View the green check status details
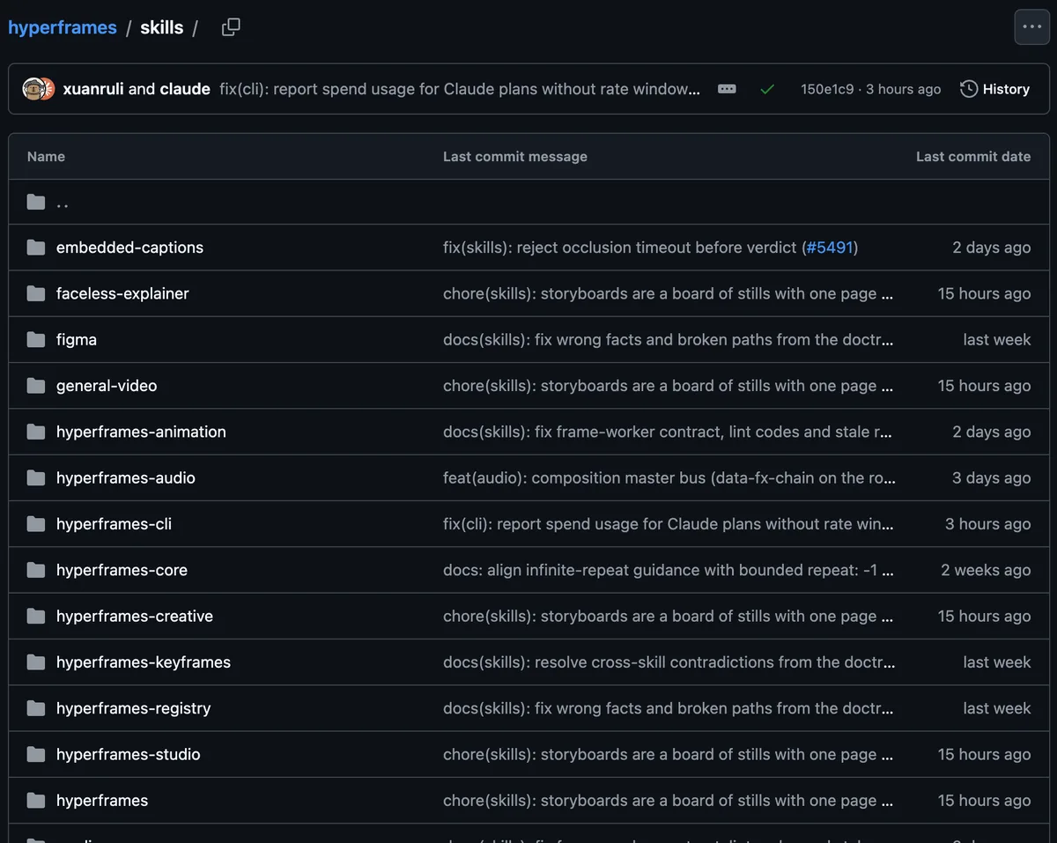The image size is (1057, 843). click(767, 89)
